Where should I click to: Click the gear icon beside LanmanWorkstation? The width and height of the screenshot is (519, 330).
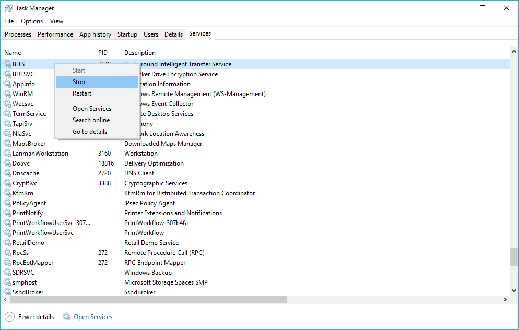tap(7, 154)
